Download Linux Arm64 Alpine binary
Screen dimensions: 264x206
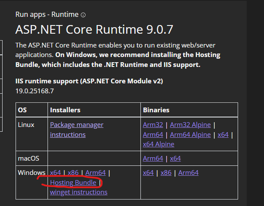coord(190,135)
